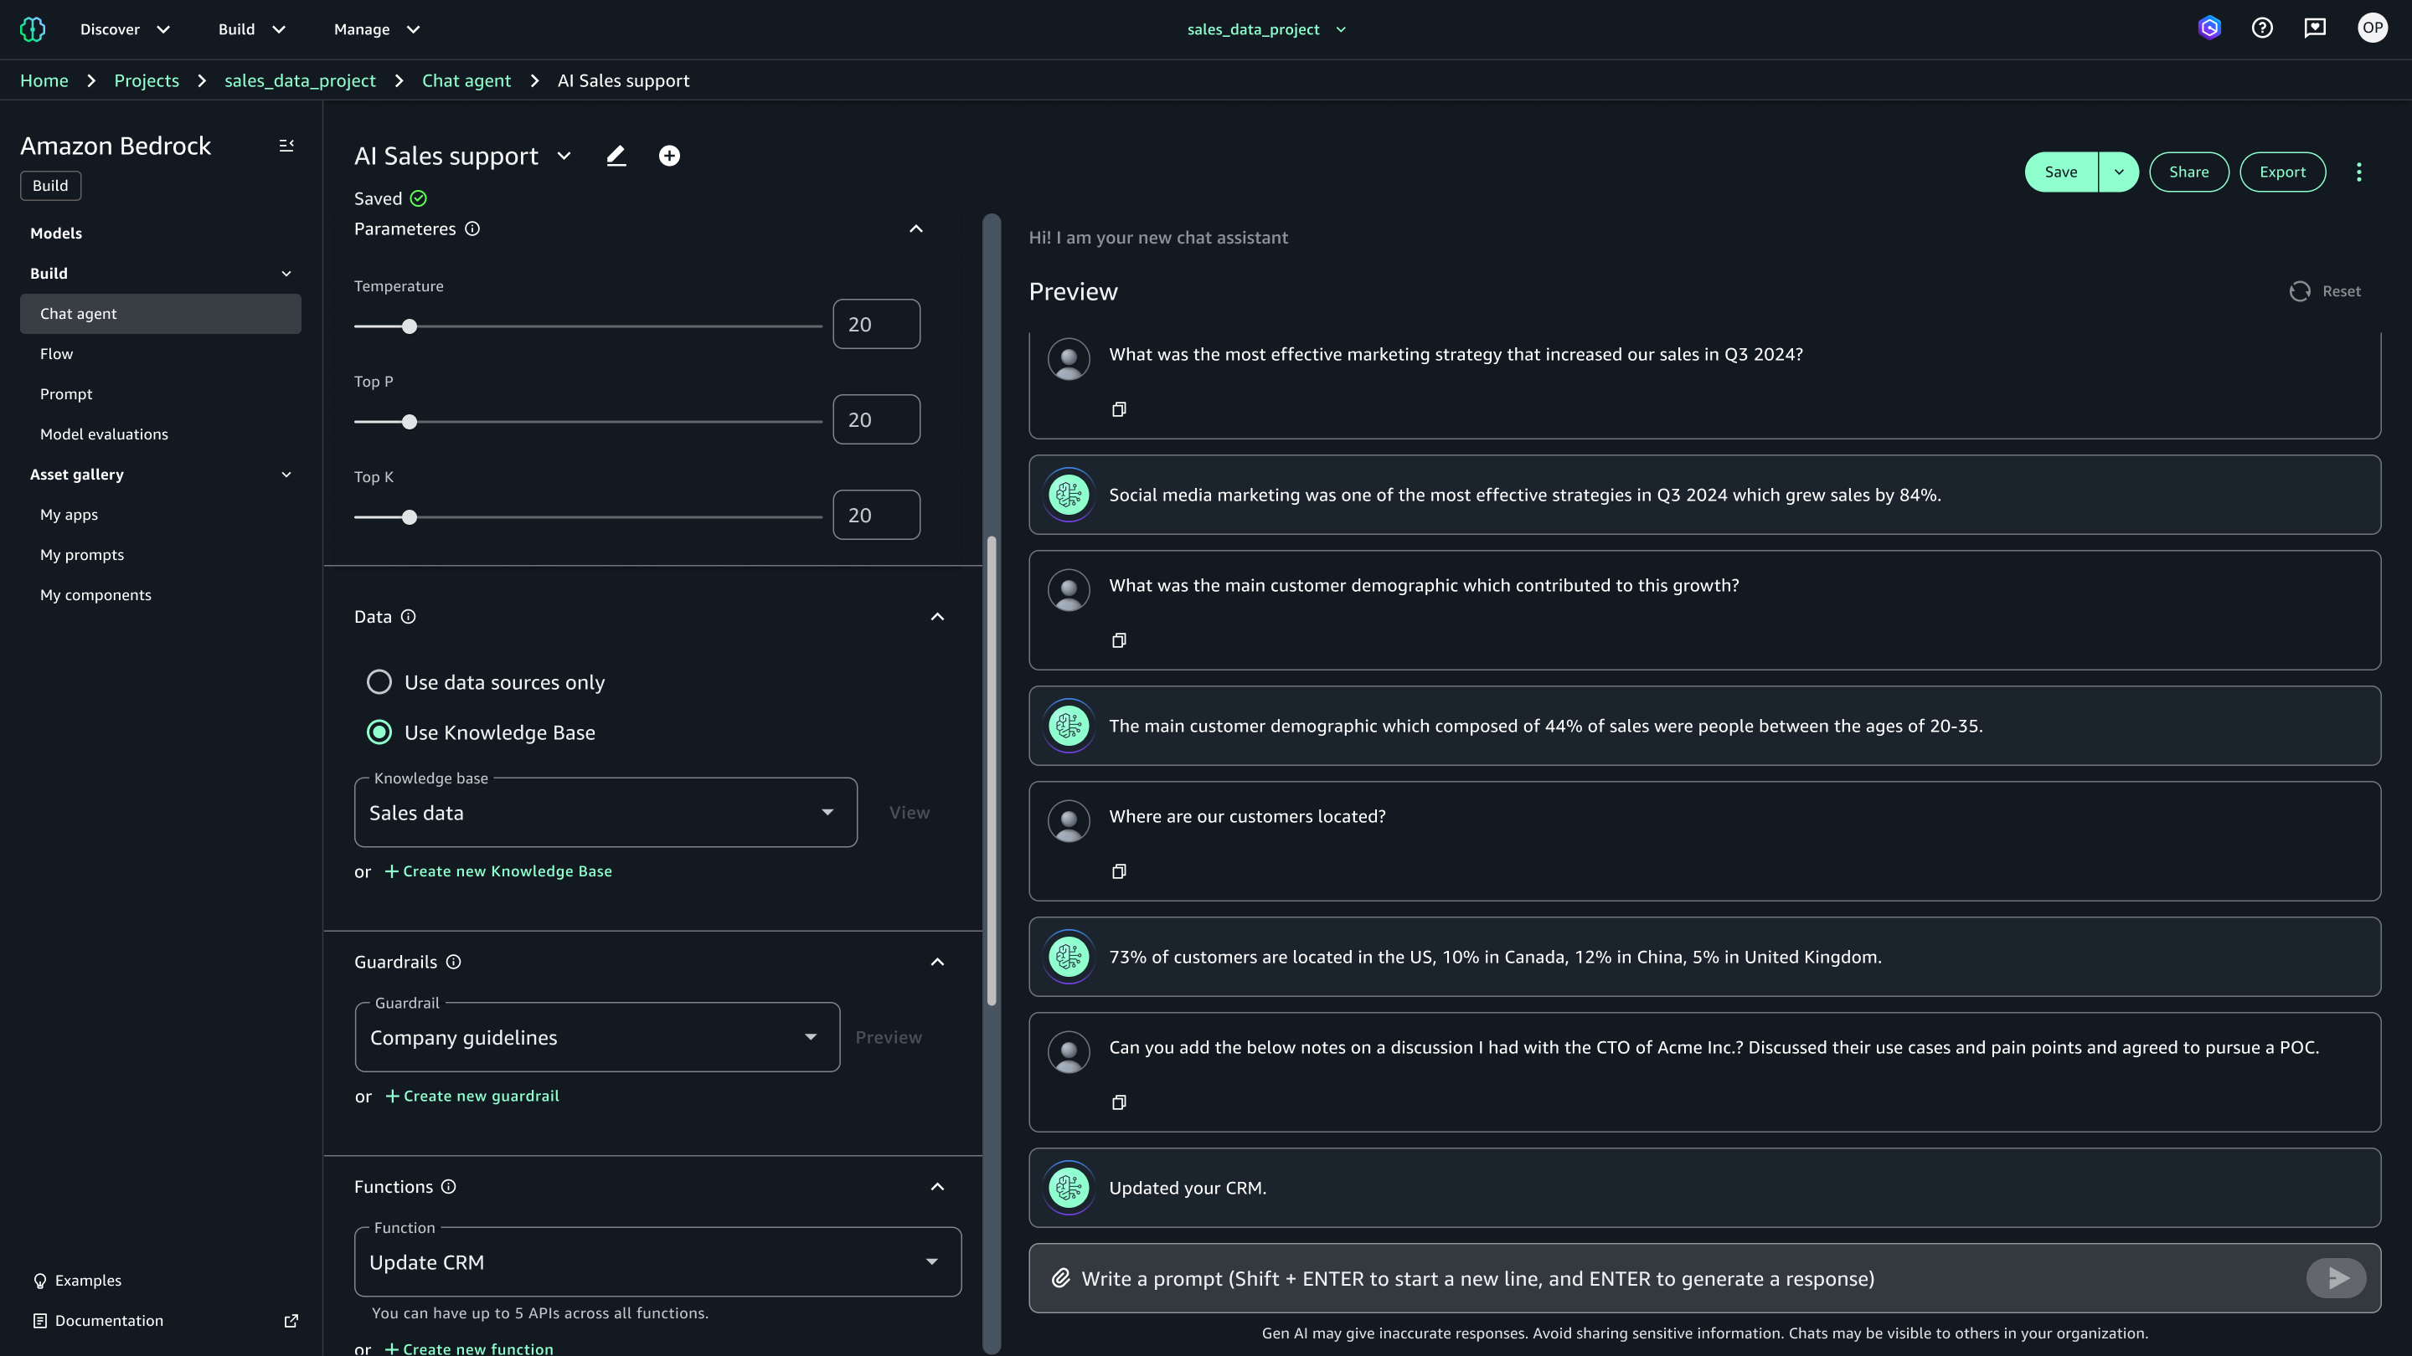Click the paperclip attachment icon in prompt bar
Viewport: 2412px width, 1356px height.
tap(1061, 1277)
